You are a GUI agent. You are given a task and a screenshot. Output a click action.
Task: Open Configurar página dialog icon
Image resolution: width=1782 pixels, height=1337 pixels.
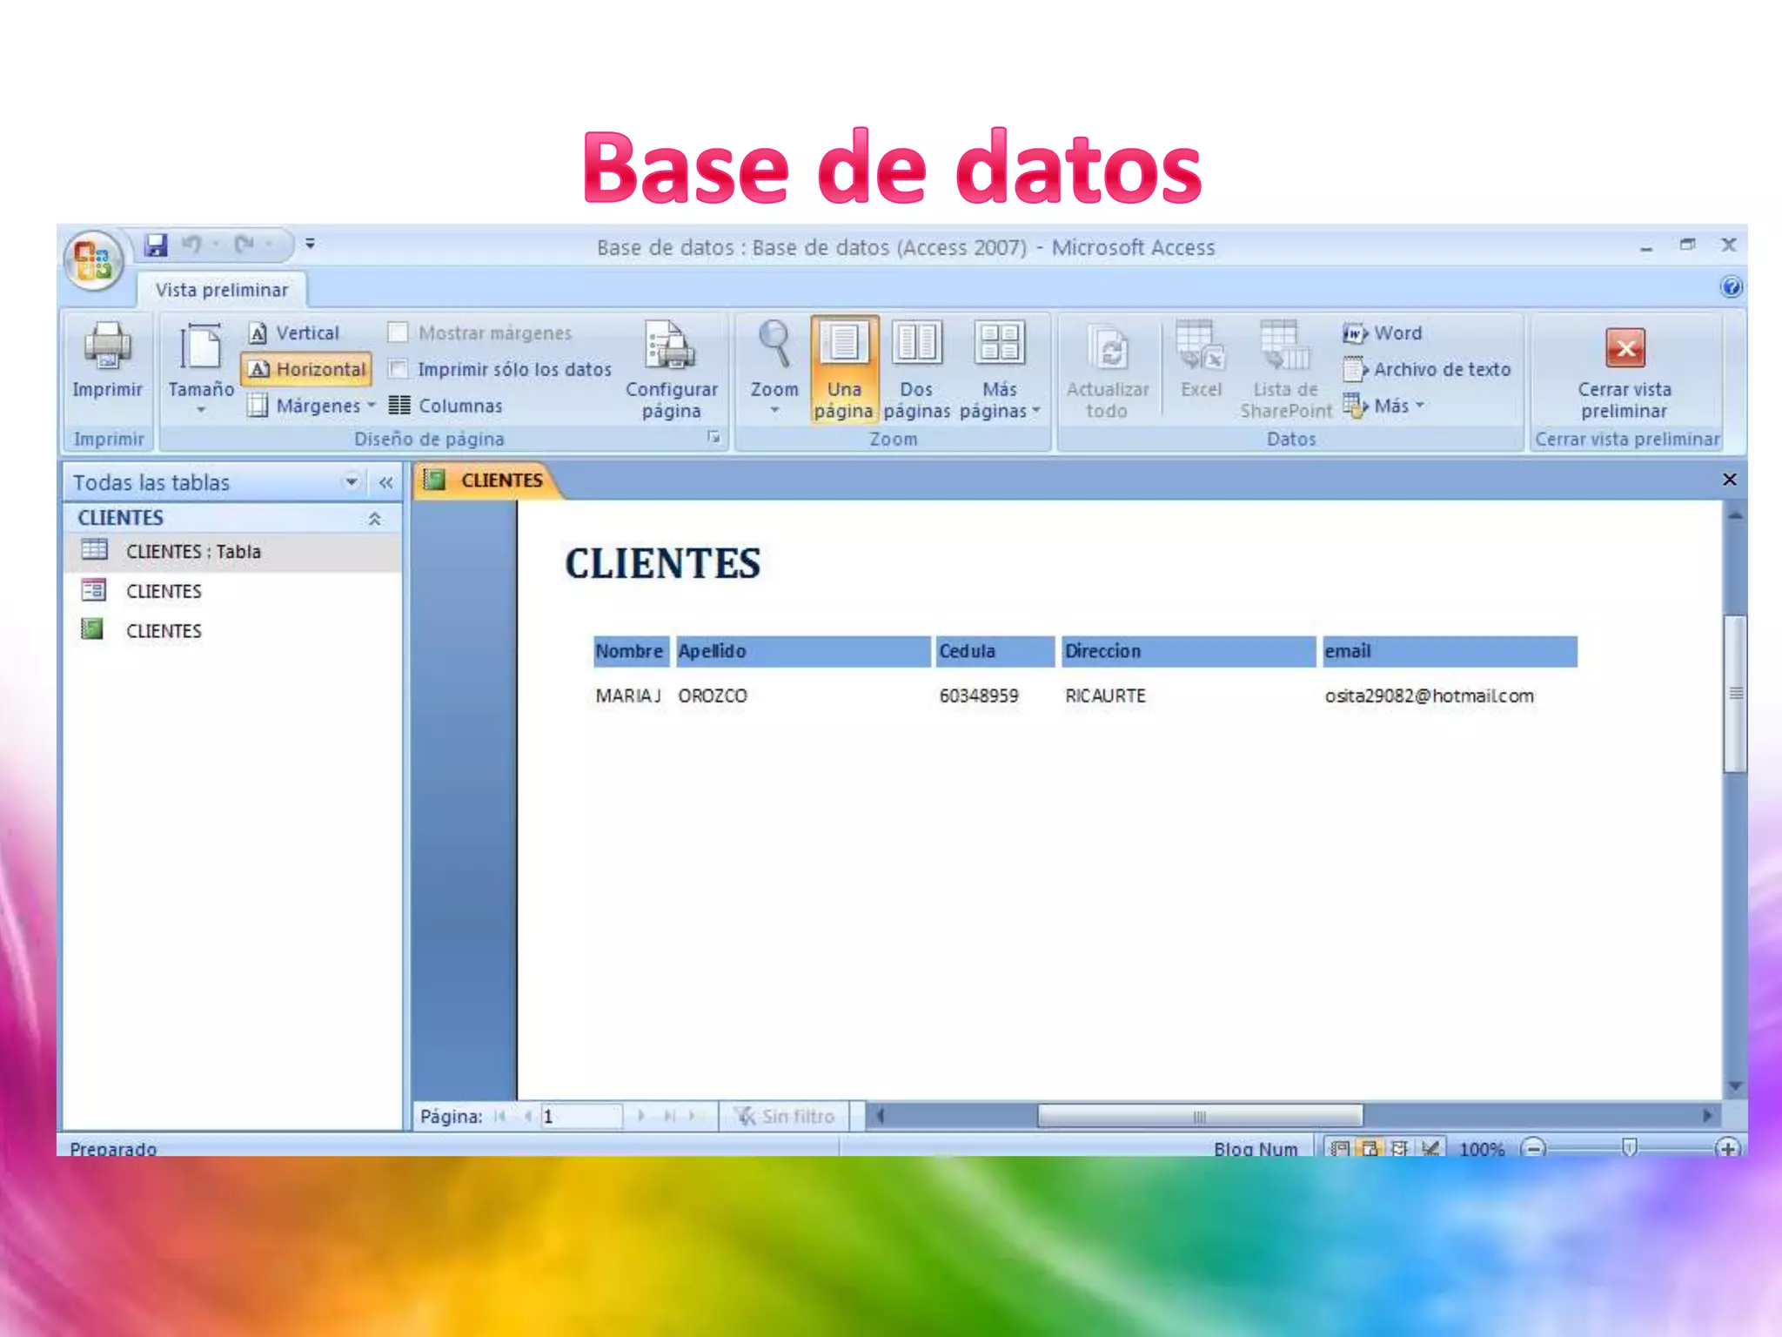(x=671, y=348)
